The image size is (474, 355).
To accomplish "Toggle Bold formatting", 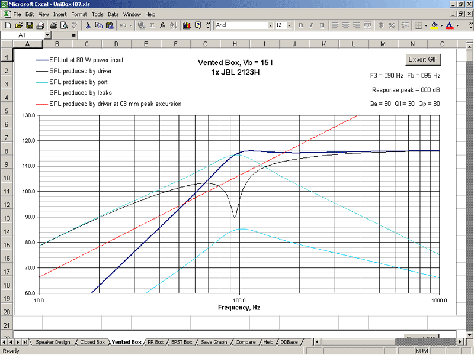I will pos(300,25).
